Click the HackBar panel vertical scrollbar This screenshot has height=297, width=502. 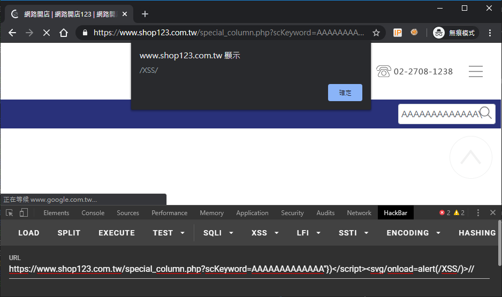(x=499, y=242)
